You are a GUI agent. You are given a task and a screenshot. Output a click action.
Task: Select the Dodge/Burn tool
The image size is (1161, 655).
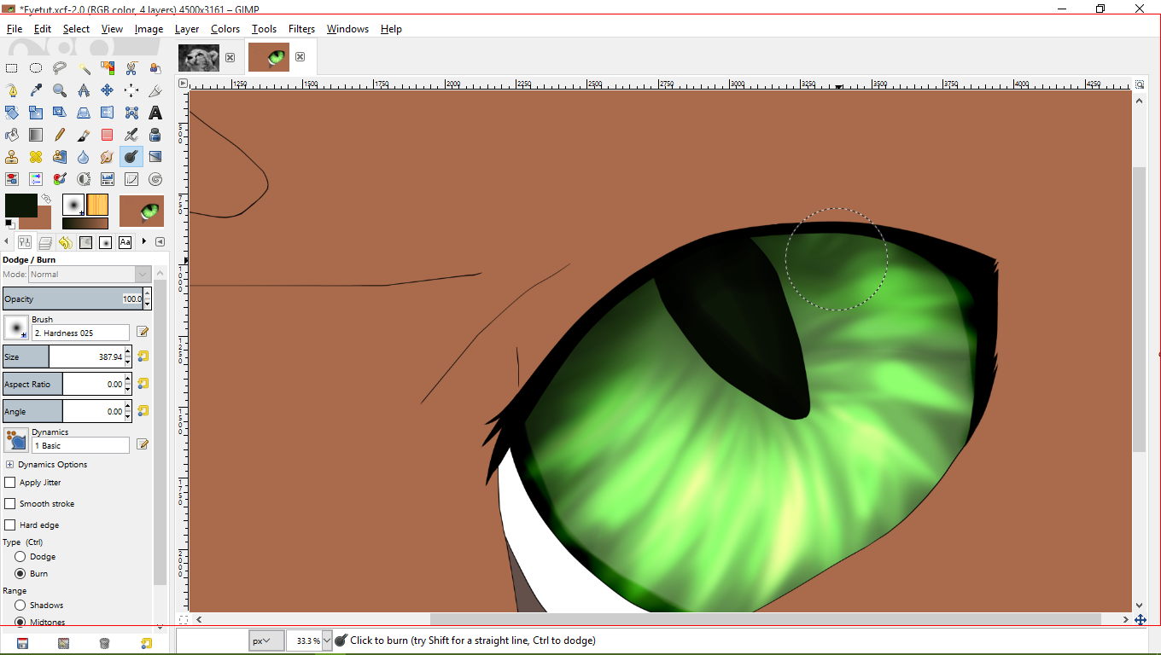pos(131,157)
